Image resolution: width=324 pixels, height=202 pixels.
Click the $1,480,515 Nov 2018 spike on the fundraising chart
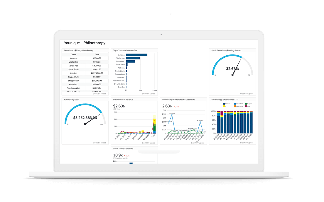click(x=200, y=122)
